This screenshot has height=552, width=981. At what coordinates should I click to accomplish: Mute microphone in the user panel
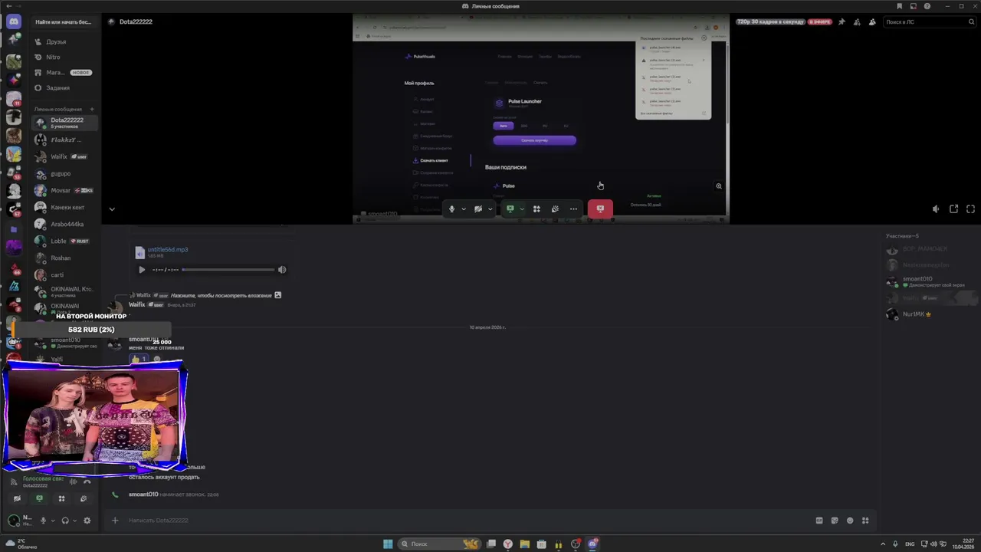point(43,521)
